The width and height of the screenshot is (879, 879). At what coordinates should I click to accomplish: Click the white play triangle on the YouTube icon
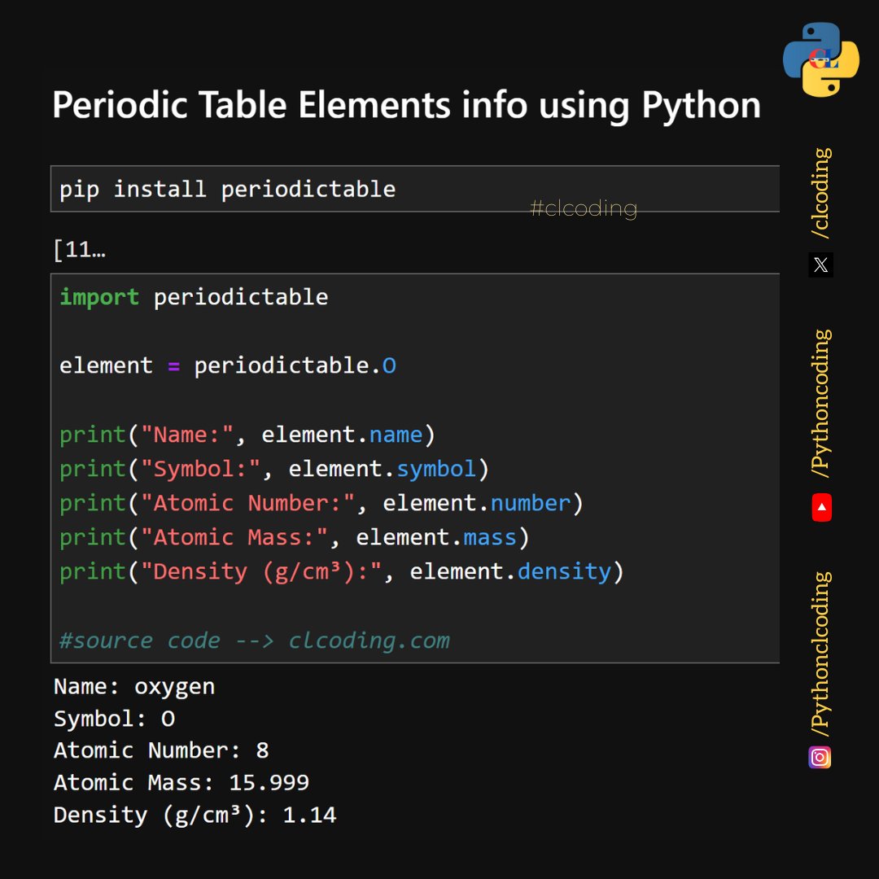click(x=820, y=509)
